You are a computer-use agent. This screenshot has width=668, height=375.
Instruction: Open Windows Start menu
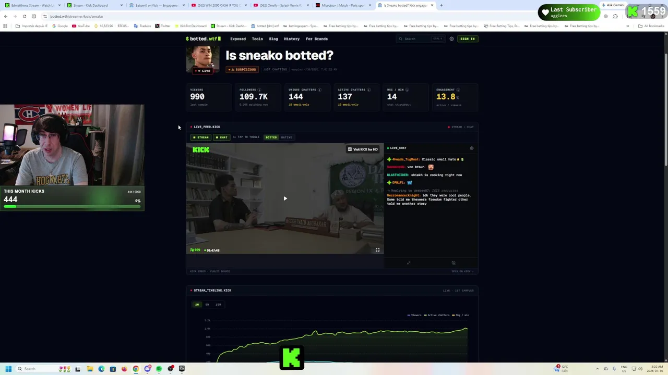point(8,369)
